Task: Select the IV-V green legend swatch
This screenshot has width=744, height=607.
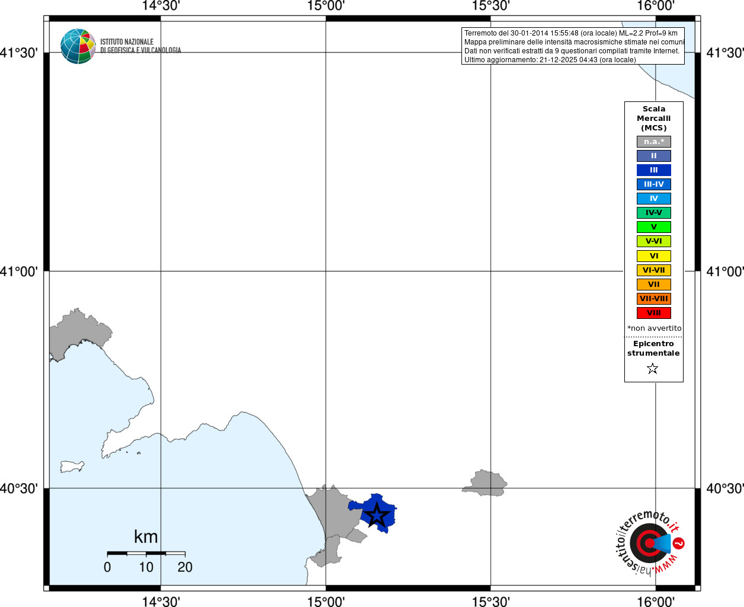Action: point(654,213)
